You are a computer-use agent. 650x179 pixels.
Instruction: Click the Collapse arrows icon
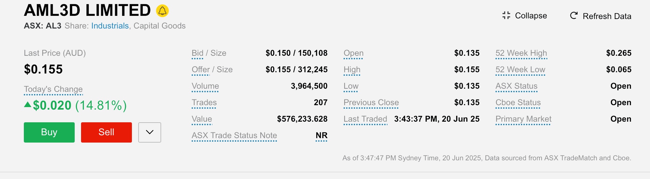pos(506,16)
